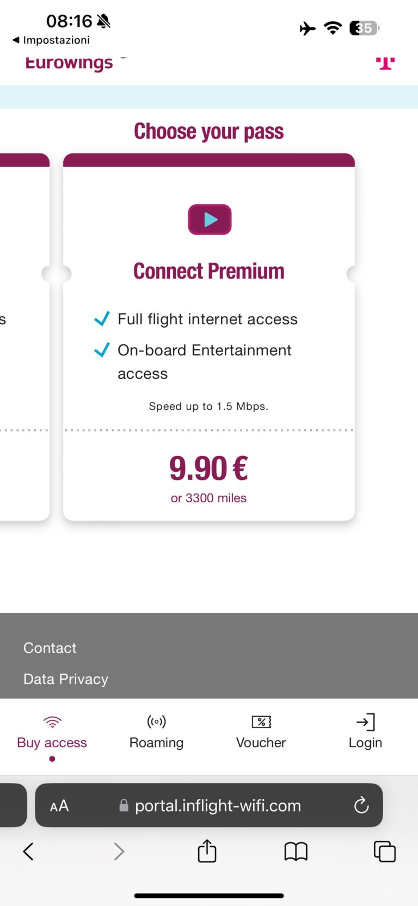Screen dimensions: 418x906
Task: Open the Buy access tab
Action: [52, 732]
